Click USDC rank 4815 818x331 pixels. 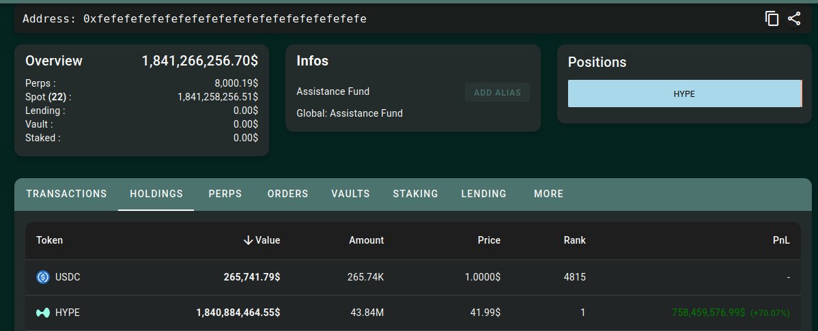click(x=574, y=277)
